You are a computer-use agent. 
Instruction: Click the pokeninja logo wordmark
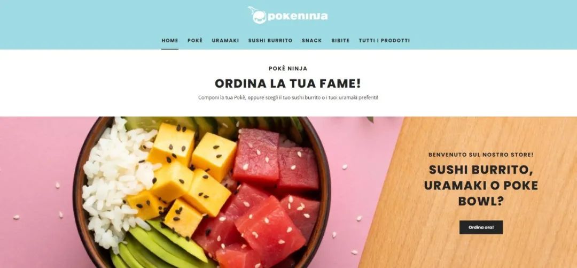pyautogui.click(x=298, y=16)
